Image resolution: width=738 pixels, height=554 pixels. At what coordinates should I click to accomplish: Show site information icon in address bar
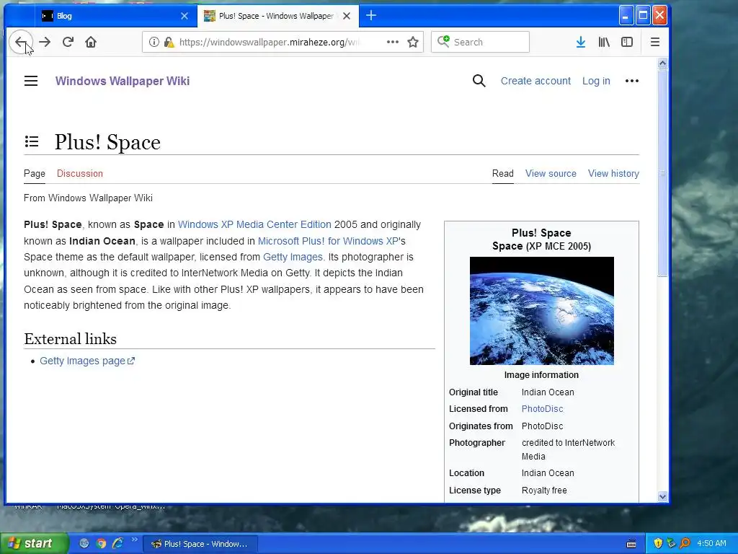154,42
